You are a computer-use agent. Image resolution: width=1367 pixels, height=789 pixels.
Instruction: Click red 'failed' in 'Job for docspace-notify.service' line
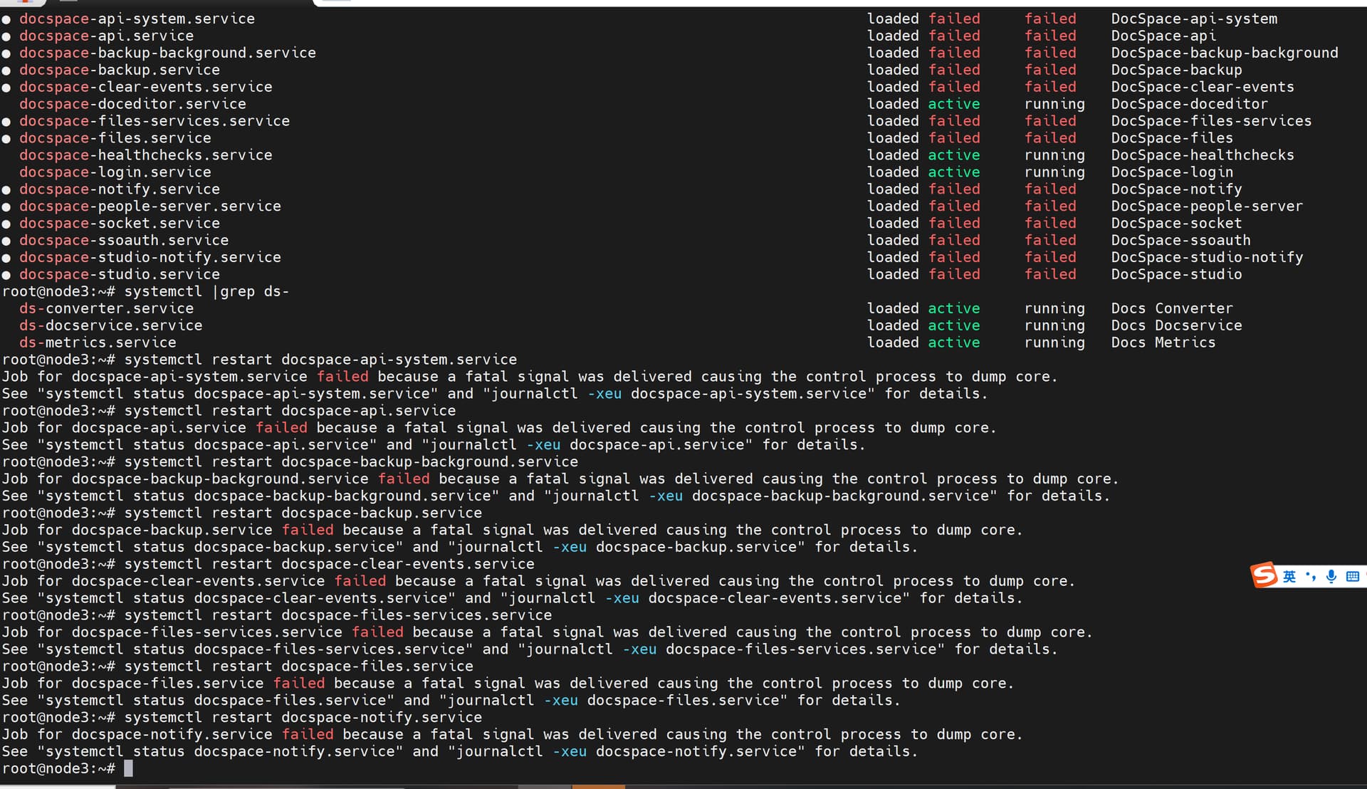pyautogui.click(x=308, y=735)
